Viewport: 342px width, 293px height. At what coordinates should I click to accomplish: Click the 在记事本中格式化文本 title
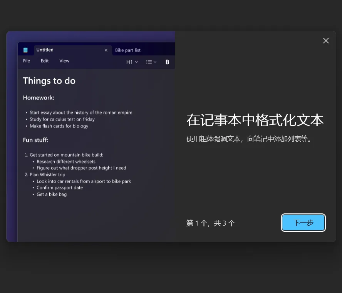[x=255, y=120]
